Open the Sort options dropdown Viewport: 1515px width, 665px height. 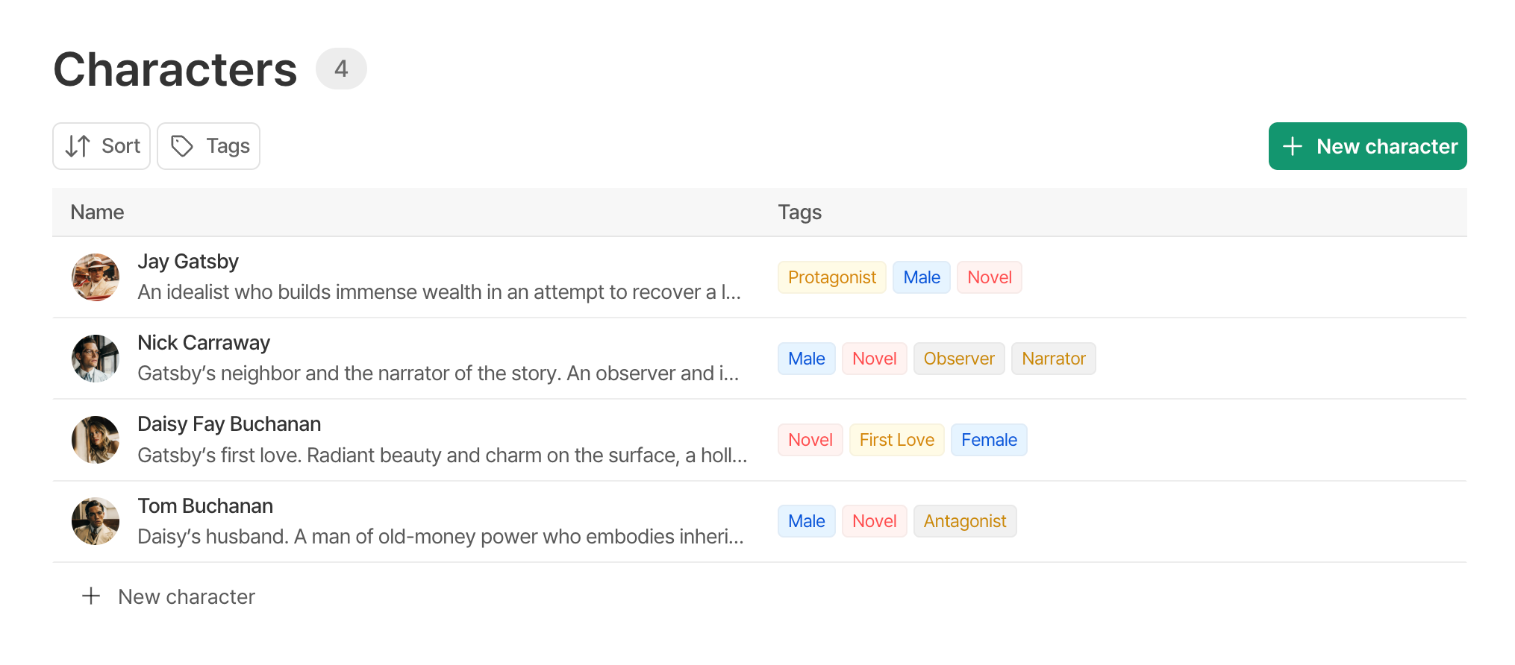(101, 146)
